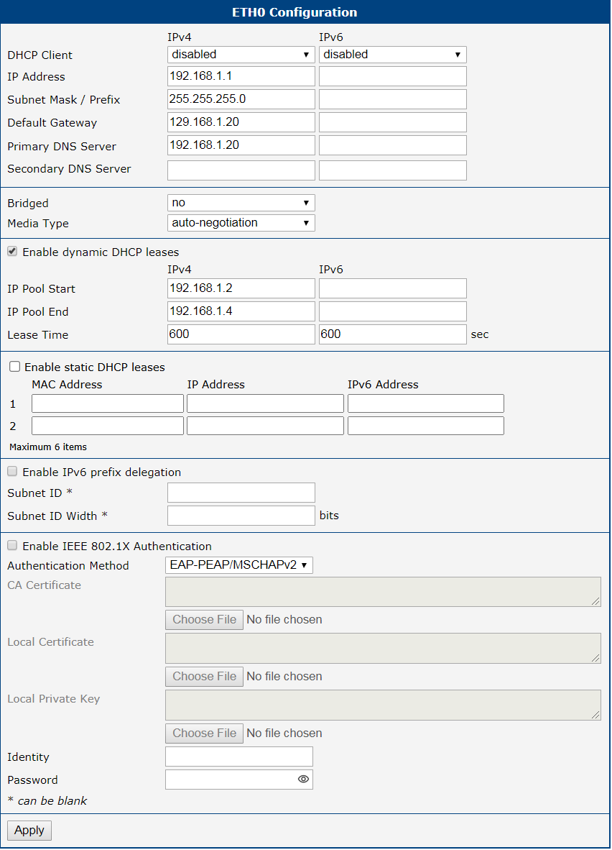
Task: Open the Bridged dropdown
Action: point(241,203)
